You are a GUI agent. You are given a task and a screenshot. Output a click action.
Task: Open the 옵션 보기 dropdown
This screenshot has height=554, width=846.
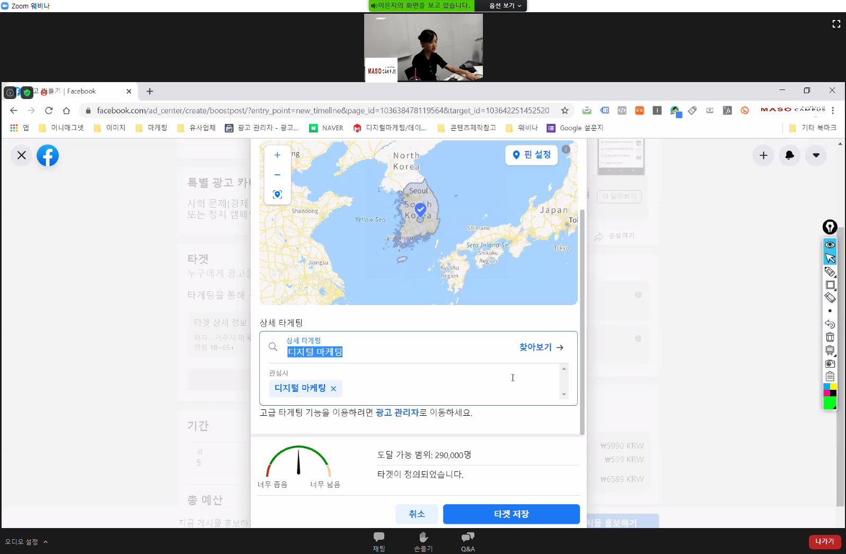tap(505, 6)
